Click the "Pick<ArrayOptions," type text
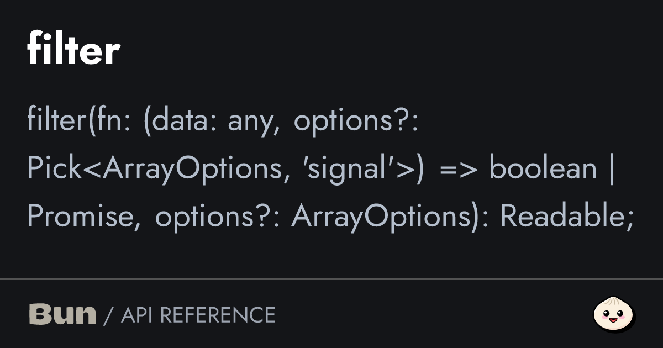Screen dimensions: 663x348 159,169
